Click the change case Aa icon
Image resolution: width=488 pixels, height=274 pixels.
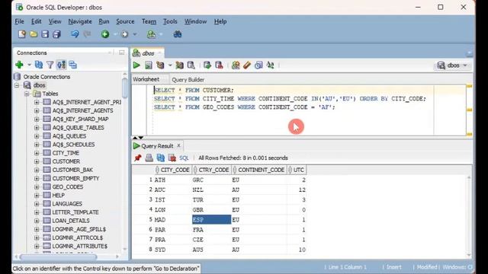pos(270,65)
